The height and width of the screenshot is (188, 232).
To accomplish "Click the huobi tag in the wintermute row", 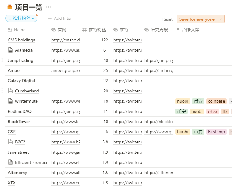I will 183,101.
